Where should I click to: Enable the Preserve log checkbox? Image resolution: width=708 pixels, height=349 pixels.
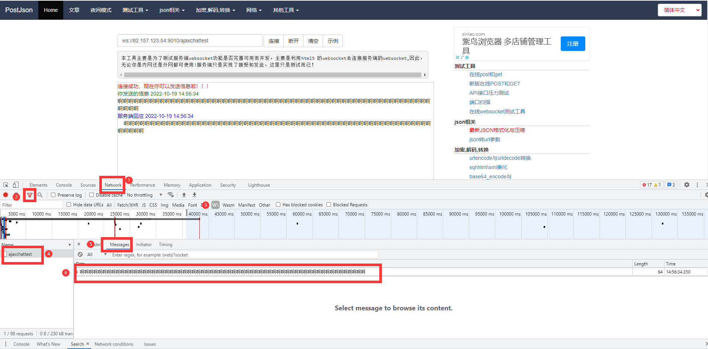tap(54, 195)
